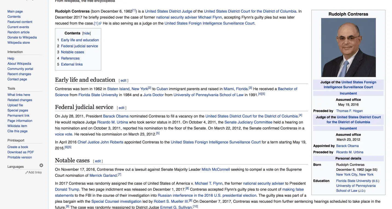Hide the Contents table

point(86,33)
